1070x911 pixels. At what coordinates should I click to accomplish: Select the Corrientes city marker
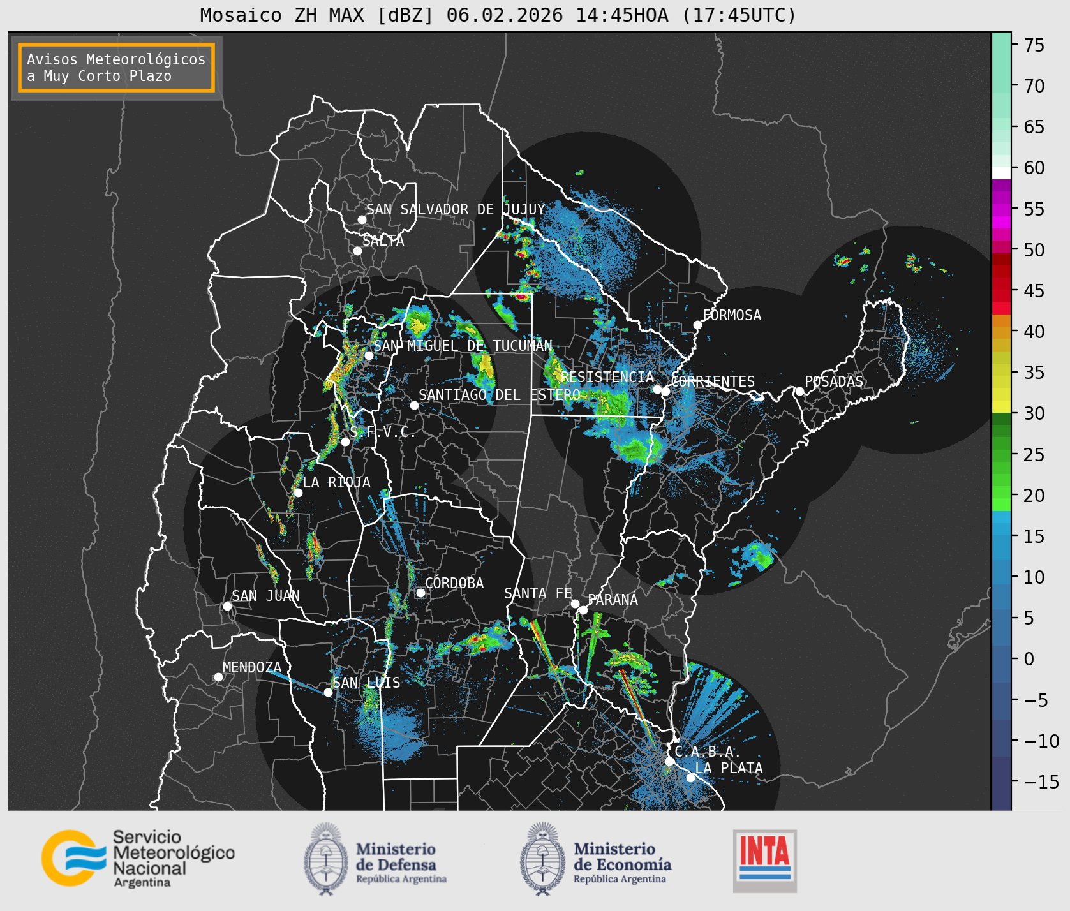click(x=665, y=391)
